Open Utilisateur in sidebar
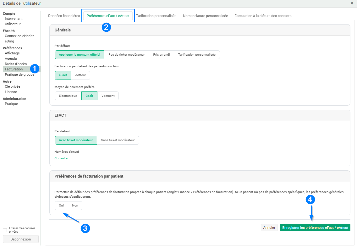The width and height of the screenshot is (357, 248). coord(13,24)
